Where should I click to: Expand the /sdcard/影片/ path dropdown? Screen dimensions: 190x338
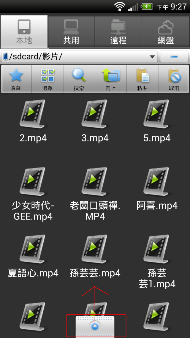pyautogui.click(x=152, y=57)
